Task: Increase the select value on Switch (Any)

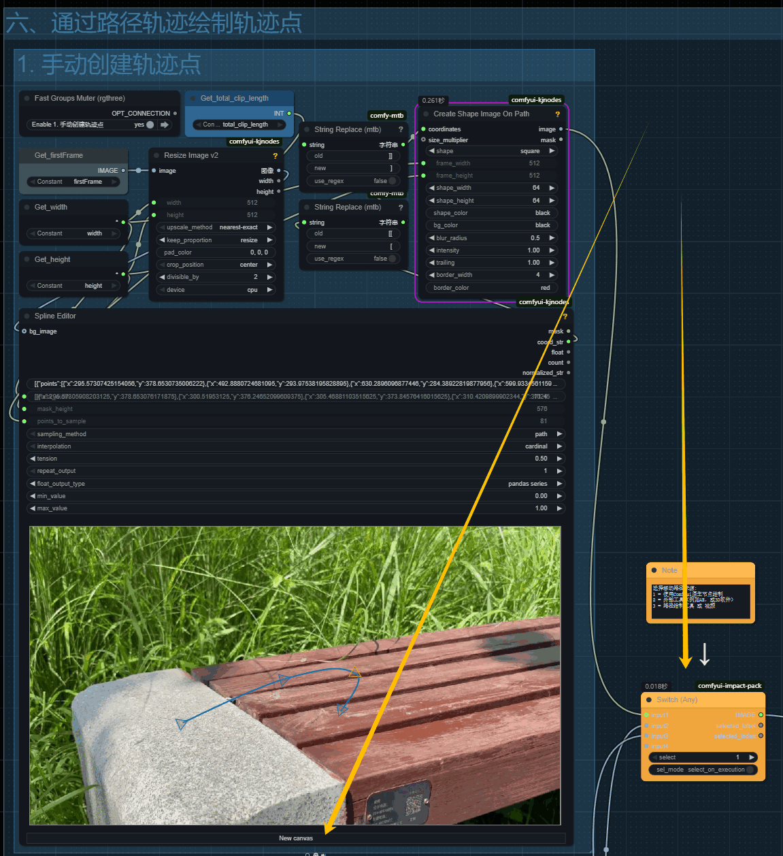Action: (752, 757)
